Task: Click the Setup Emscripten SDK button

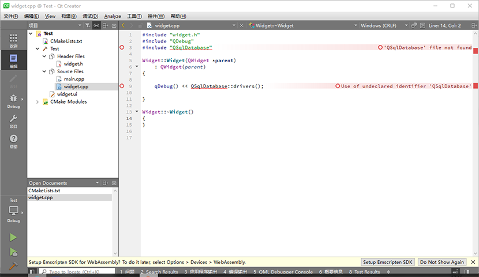Action: [x=388, y=262]
